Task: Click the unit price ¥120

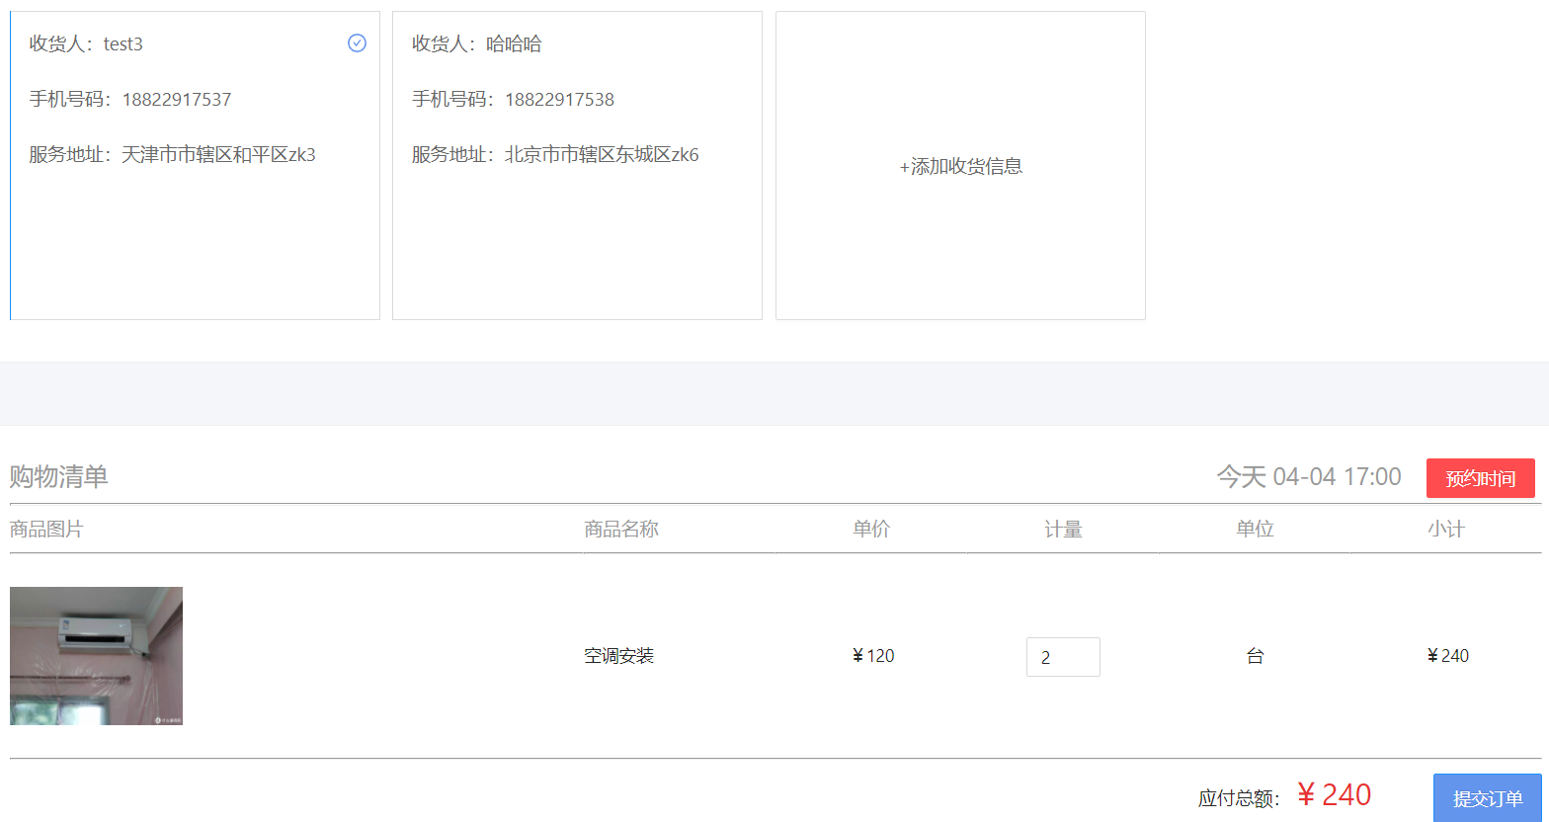Action: (x=872, y=656)
